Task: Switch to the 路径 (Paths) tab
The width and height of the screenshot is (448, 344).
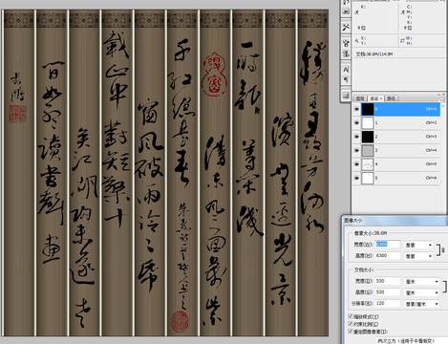Action: tap(391, 98)
